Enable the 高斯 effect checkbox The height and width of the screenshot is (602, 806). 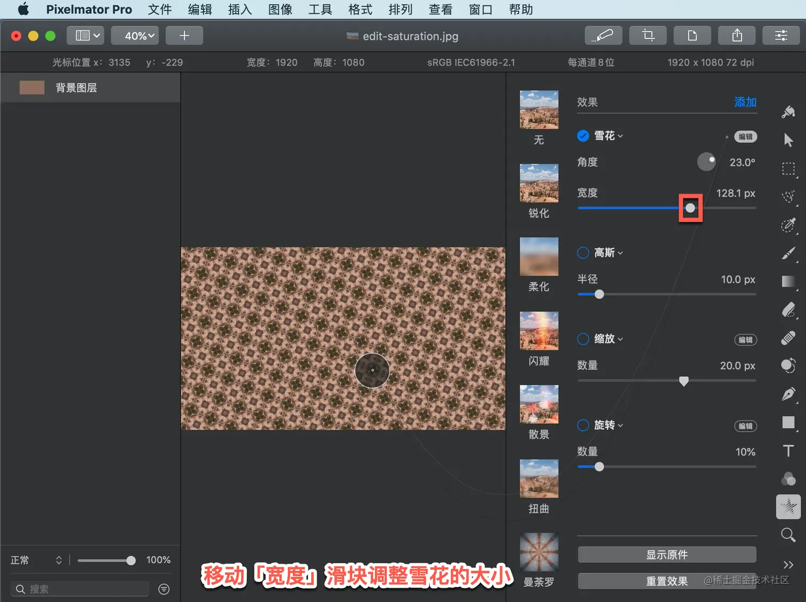(583, 253)
